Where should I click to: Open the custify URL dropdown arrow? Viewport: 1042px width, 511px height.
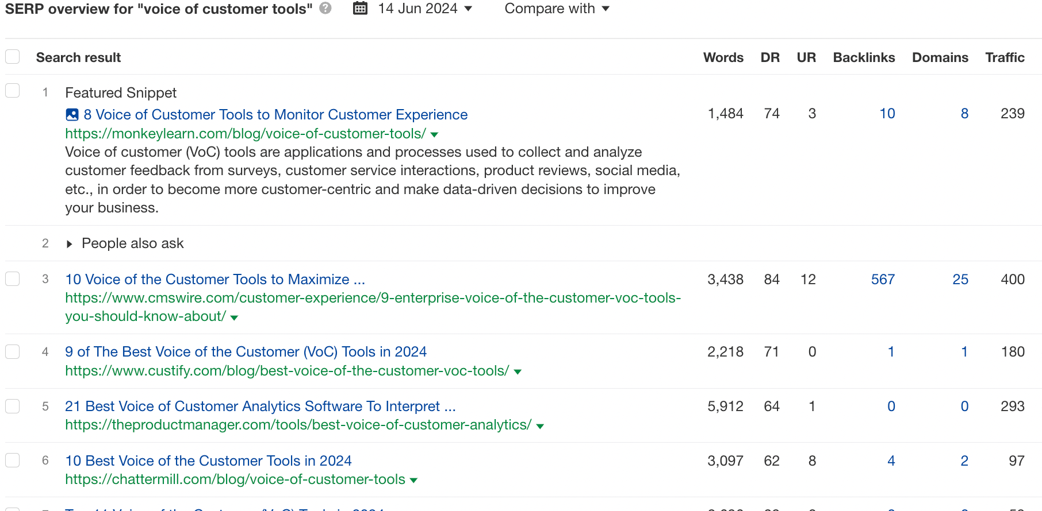518,371
